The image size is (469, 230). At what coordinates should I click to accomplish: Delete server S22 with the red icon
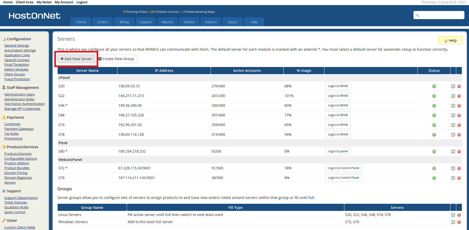pyautogui.click(x=459, y=96)
